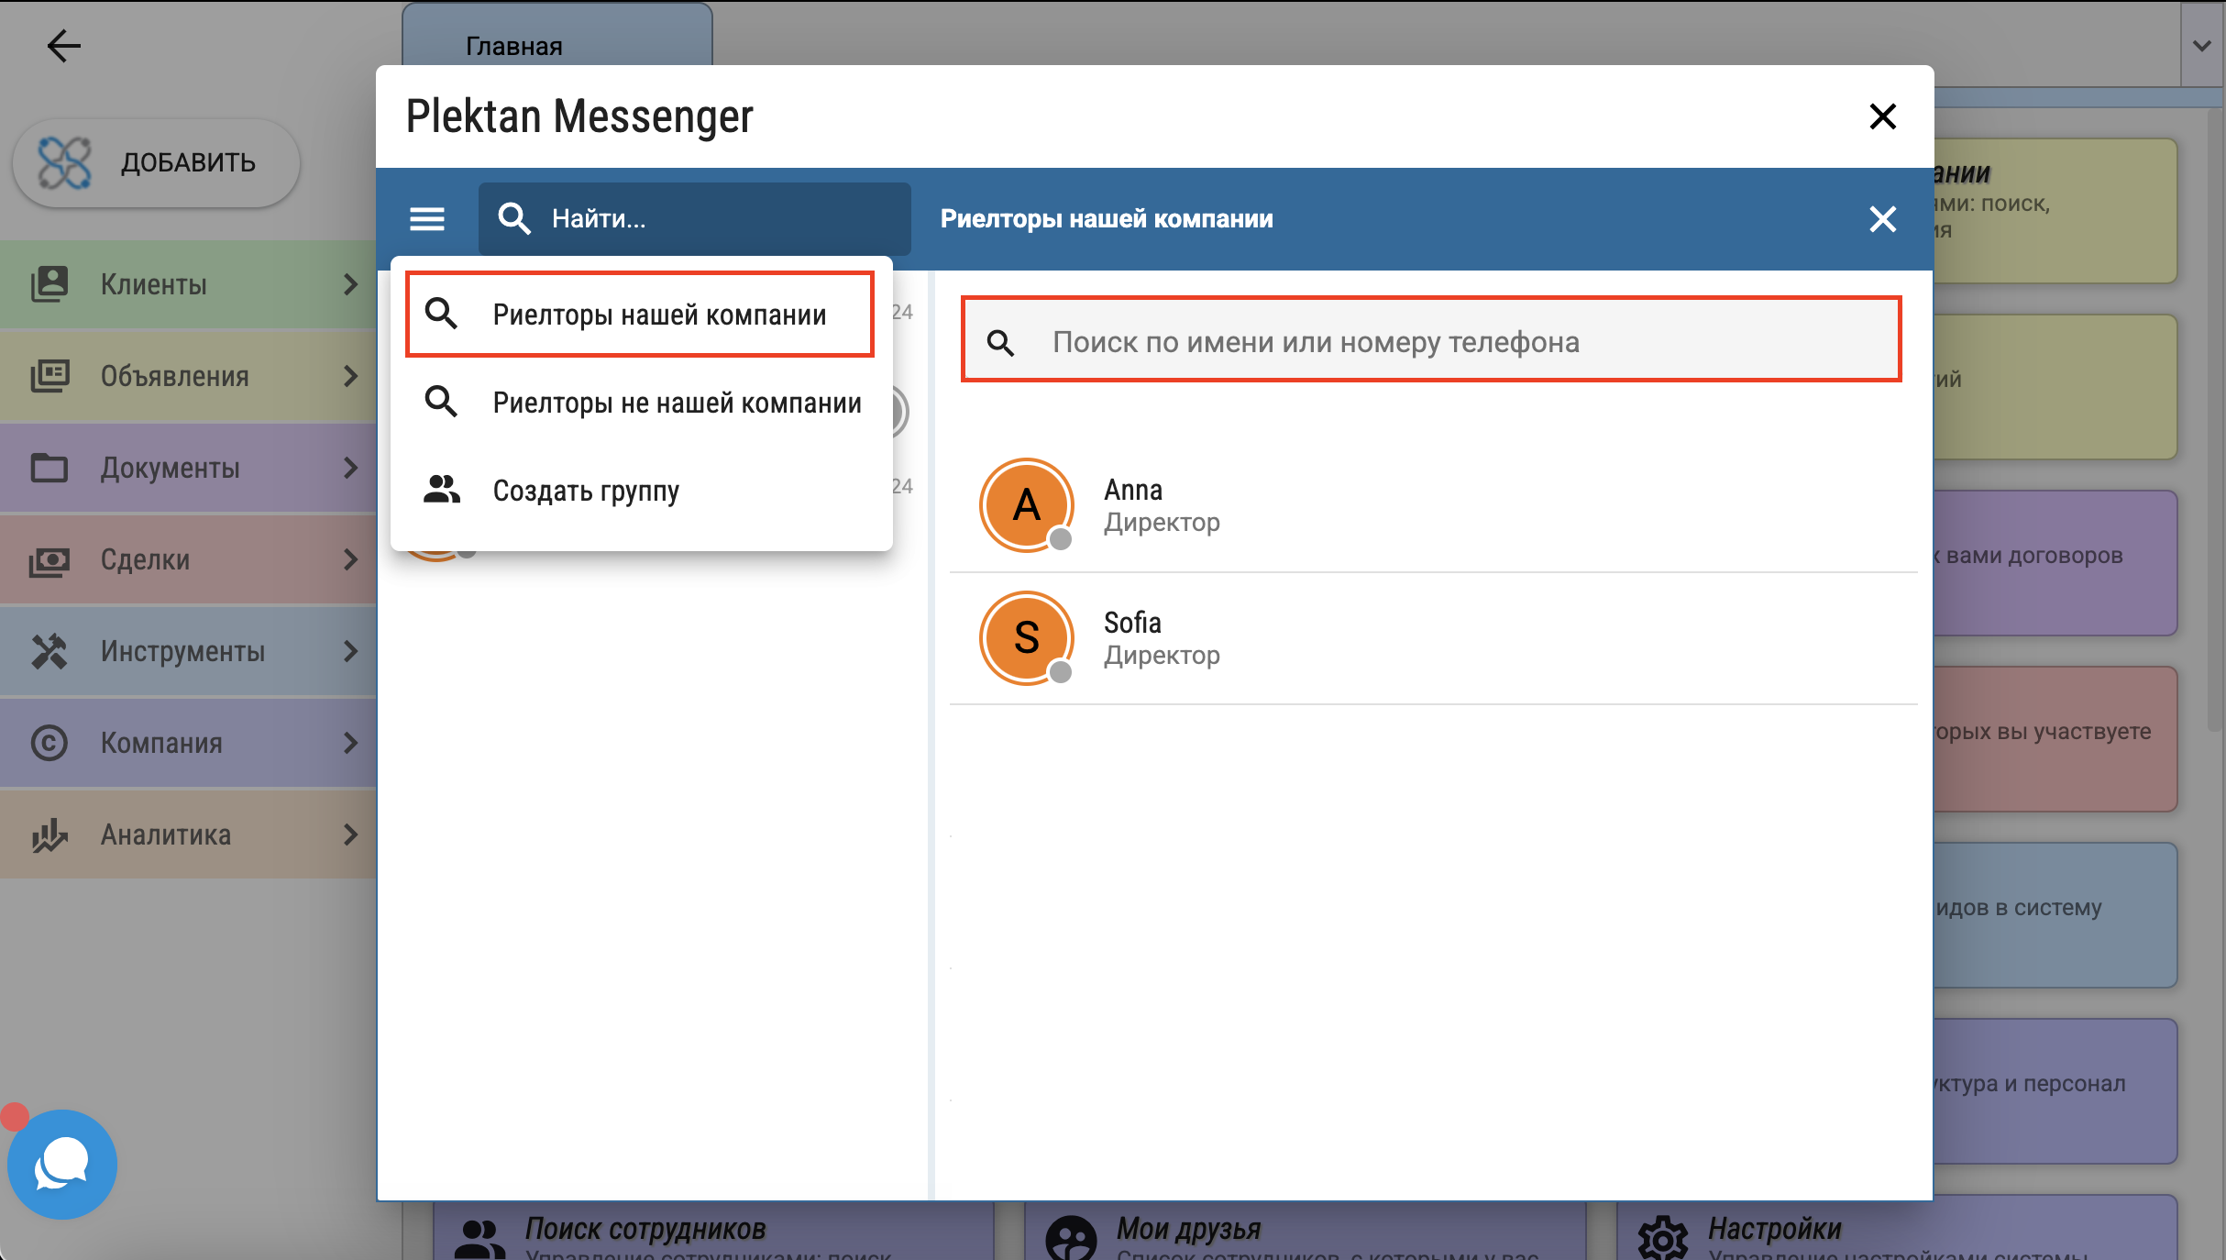Click the Директор label under Sofia
This screenshot has height=1260, width=2226.
[x=1162, y=655]
